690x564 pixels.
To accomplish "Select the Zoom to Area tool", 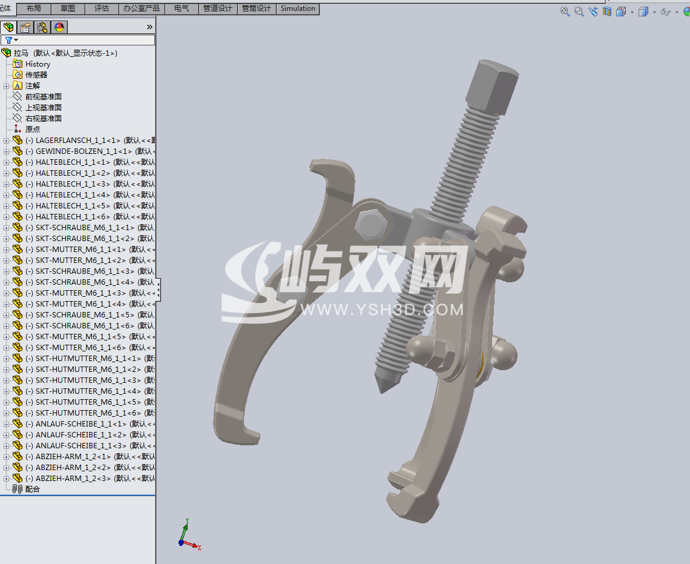I will coord(579,12).
